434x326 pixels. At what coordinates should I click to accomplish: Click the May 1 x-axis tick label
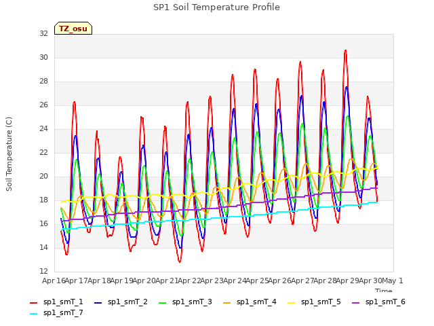pyautogui.click(x=392, y=280)
